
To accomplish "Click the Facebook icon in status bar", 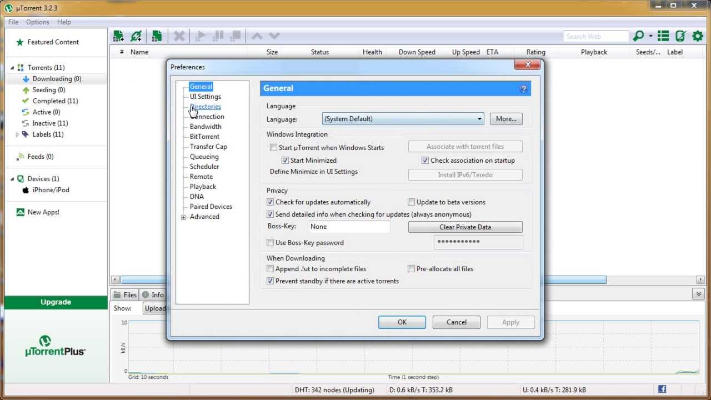I will pos(662,389).
